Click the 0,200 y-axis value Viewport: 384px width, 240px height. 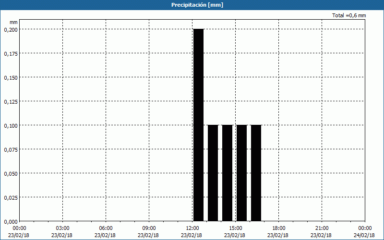click(11, 30)
